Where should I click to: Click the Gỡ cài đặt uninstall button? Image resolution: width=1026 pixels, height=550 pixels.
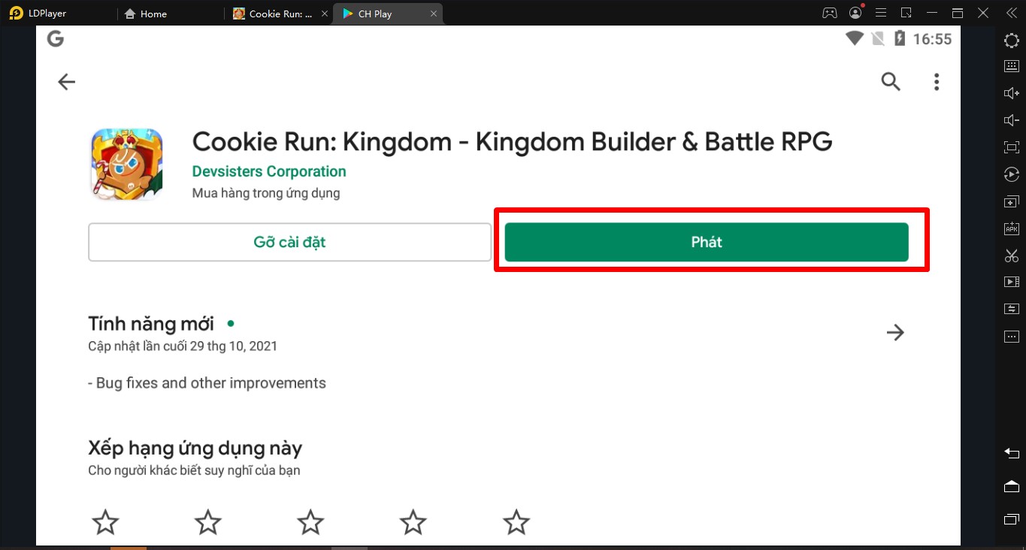(x=289, y=242)
